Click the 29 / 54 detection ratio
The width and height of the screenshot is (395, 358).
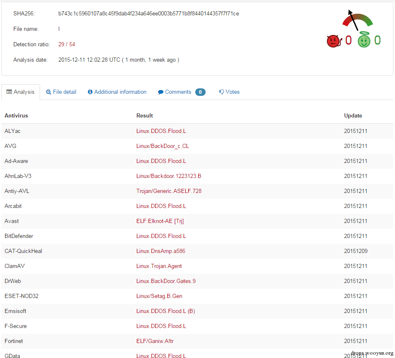[67, 45]
